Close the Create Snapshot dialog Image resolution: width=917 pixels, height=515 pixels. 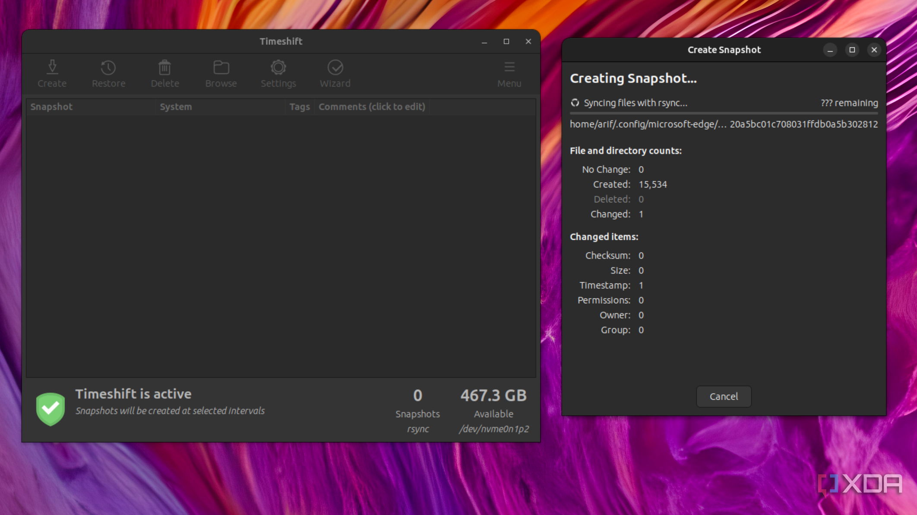click(x=874, y=50)
